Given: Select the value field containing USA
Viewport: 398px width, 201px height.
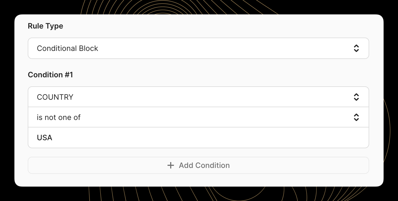Looking at the screenshot, I should point(198,138).
